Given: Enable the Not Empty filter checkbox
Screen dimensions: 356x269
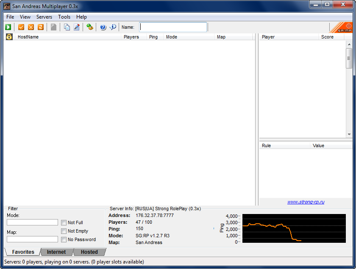Looking at the screenshot, I should (x=64, y=231).
